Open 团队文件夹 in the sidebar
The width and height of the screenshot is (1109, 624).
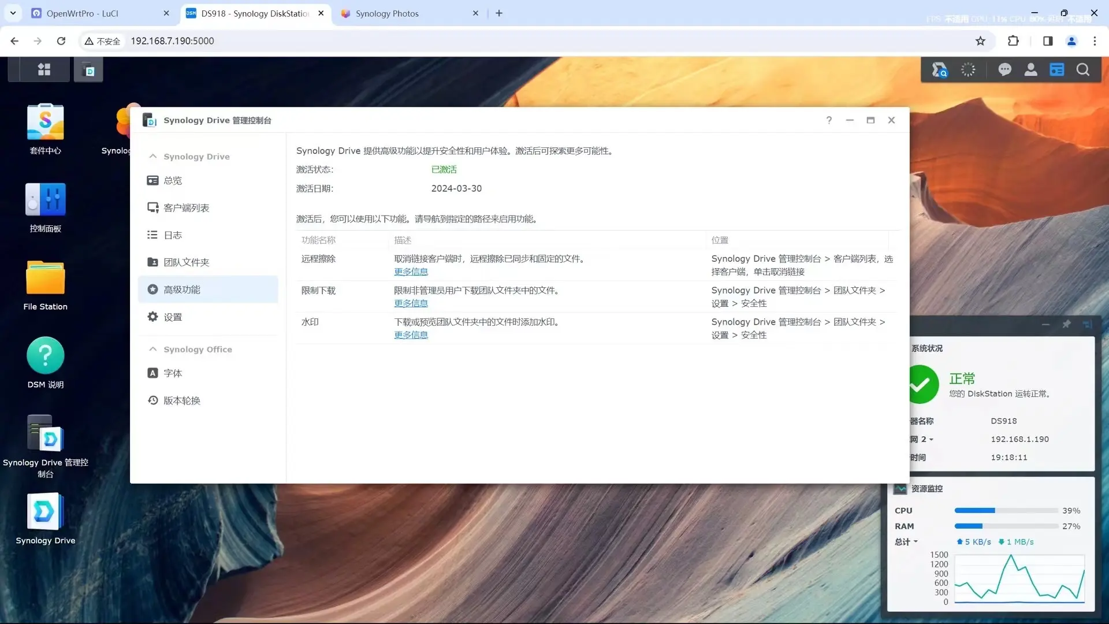tap(208, 262)
